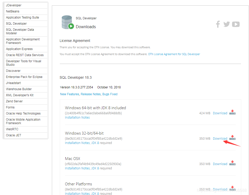249x195 pixels.
Task: Open the Release Notes link
Action: click(x=91, y=94)
